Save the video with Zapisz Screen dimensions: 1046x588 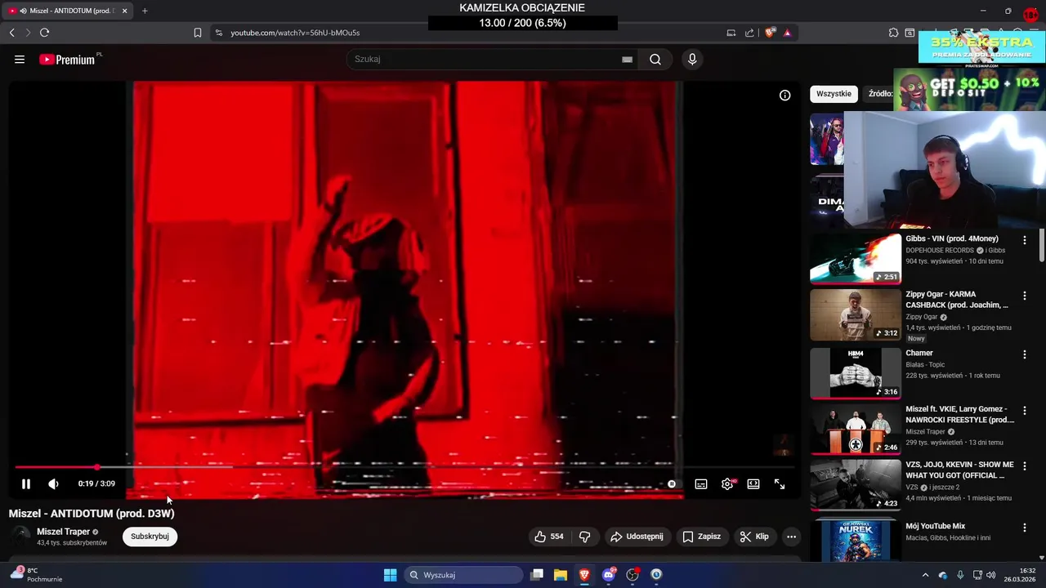(x=702, y=537)
